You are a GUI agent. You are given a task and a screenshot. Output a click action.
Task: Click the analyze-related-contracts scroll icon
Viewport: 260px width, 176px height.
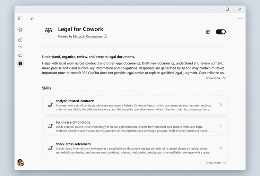(x=50, y=105)
